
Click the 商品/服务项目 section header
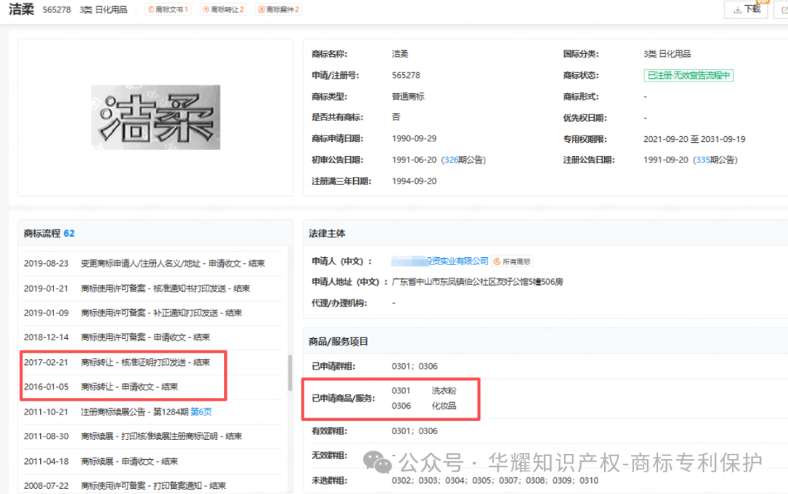tap(339, 342)
